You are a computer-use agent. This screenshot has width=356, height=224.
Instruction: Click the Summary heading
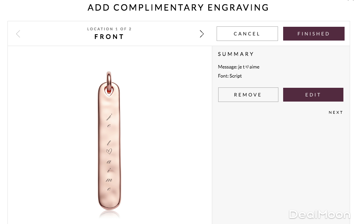[236, 54]
